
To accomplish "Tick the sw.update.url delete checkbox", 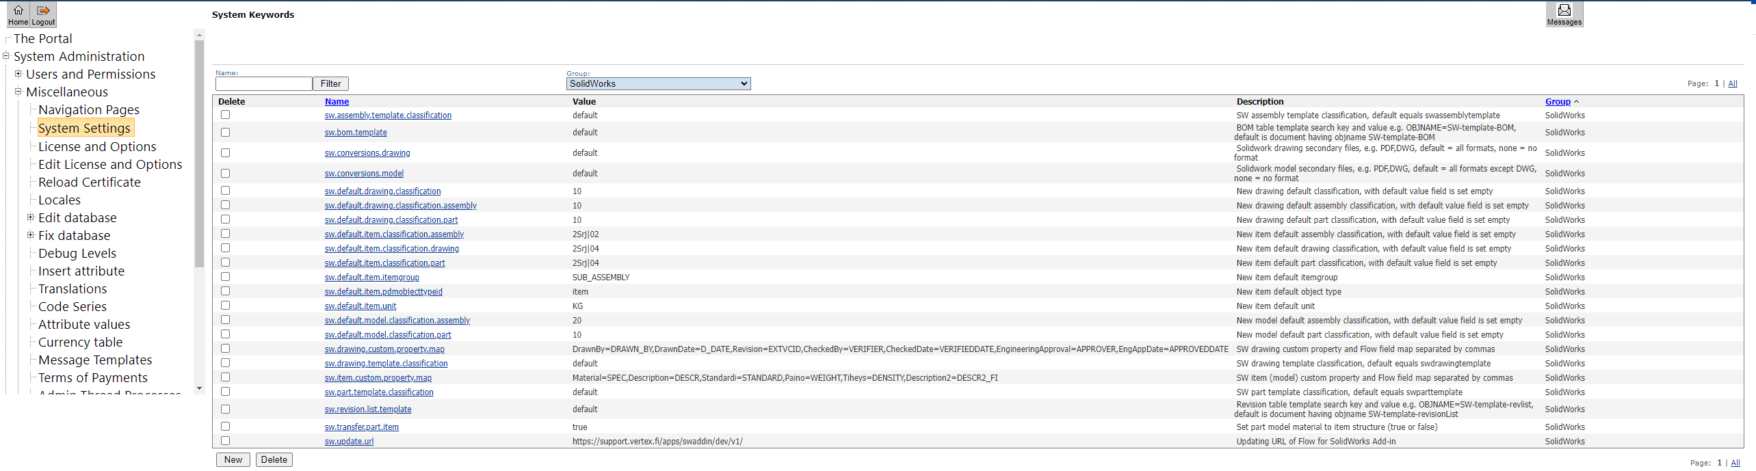I will pyautogui.click(x=225, y=441).
